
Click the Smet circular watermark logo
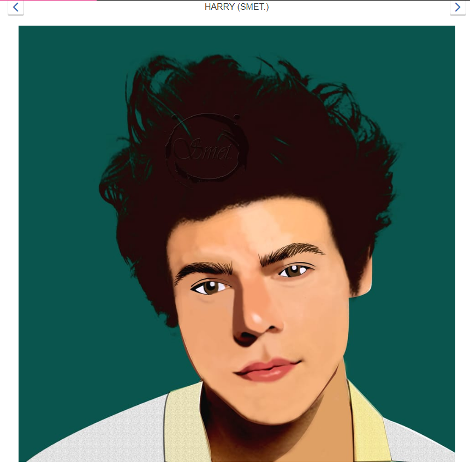[206, 148]
